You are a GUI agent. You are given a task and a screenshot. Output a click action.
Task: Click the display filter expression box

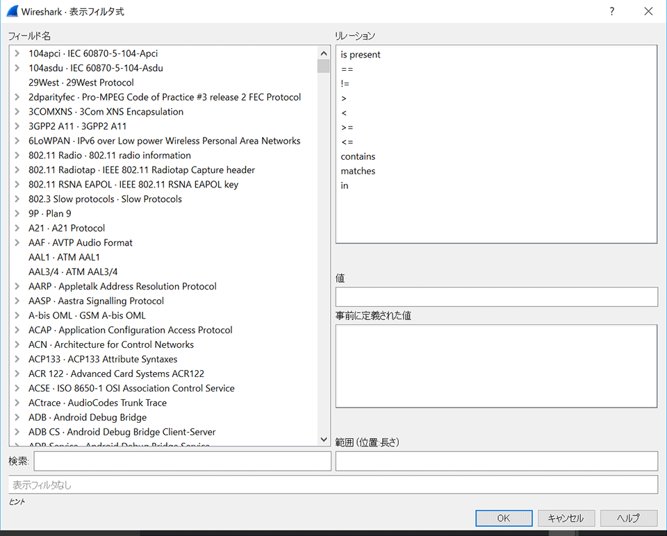point(333,485)
